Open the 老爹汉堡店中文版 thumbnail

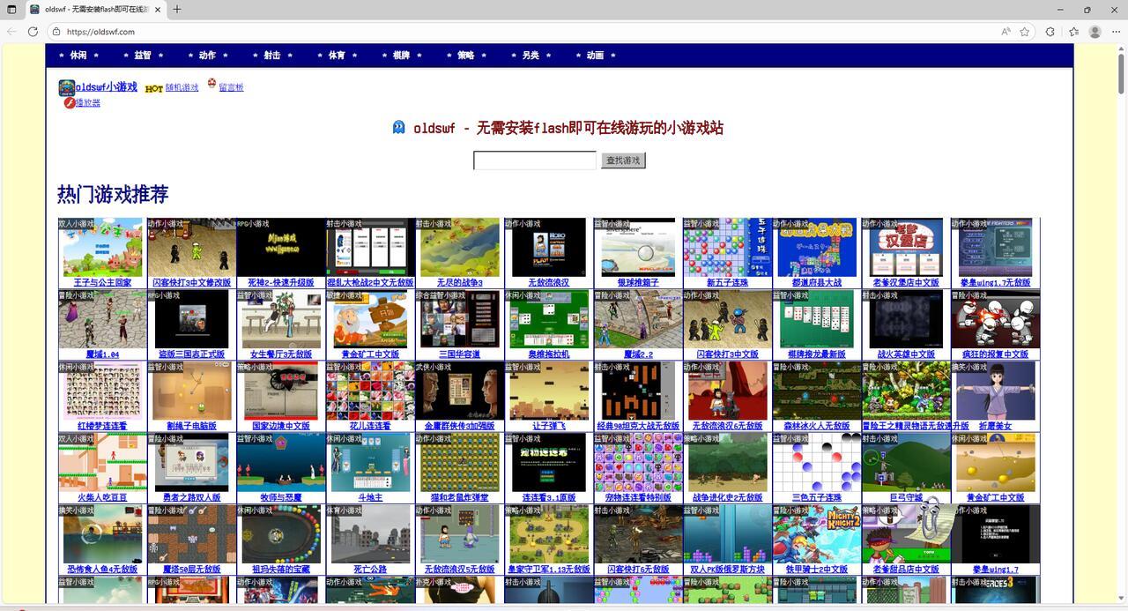pos(905,248)
